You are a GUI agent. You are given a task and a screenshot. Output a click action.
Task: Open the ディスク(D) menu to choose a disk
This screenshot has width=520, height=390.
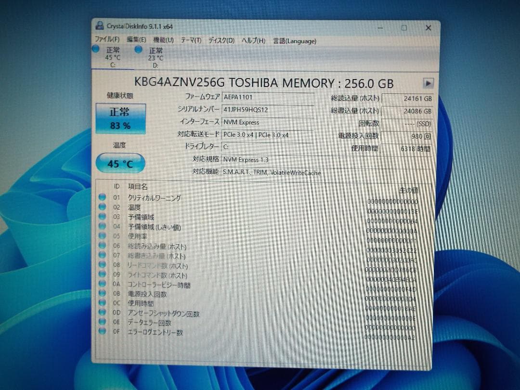pyautogui.click(x=221, y=41)
